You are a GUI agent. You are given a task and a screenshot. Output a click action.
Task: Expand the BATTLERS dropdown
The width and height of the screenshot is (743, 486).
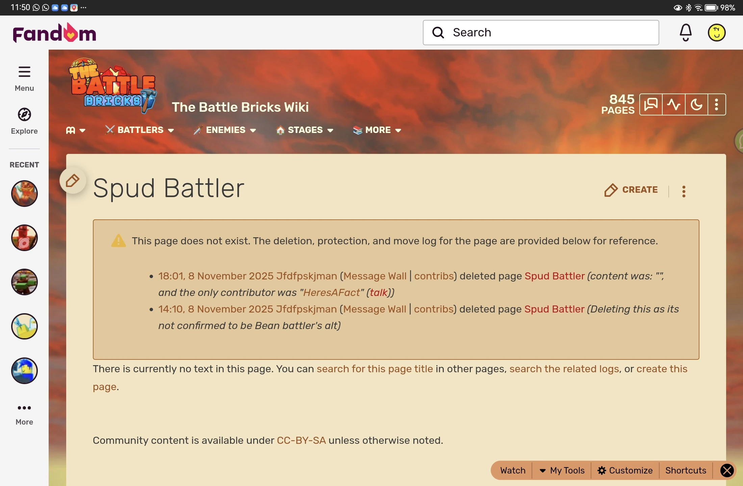[140, 130]
